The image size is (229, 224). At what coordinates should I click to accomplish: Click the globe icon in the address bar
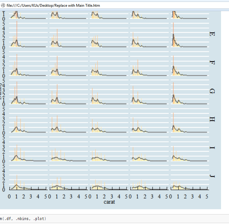(3, 6)
